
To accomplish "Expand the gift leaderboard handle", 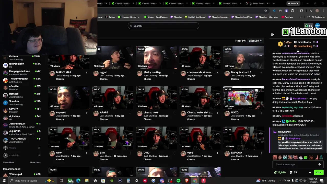I will (298, 51).
